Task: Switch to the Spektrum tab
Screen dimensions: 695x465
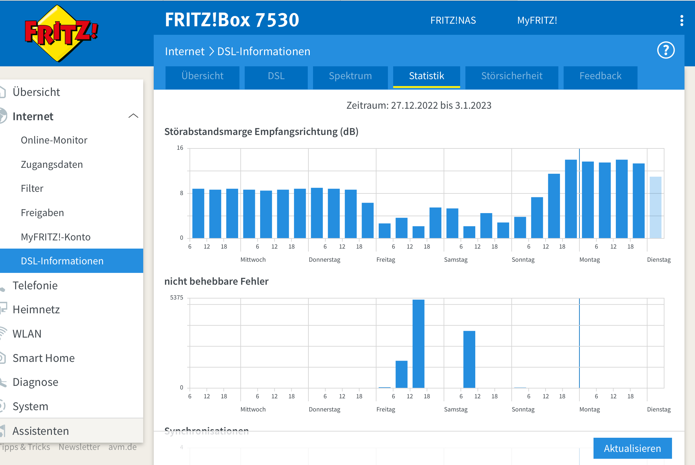Action: 350,76
